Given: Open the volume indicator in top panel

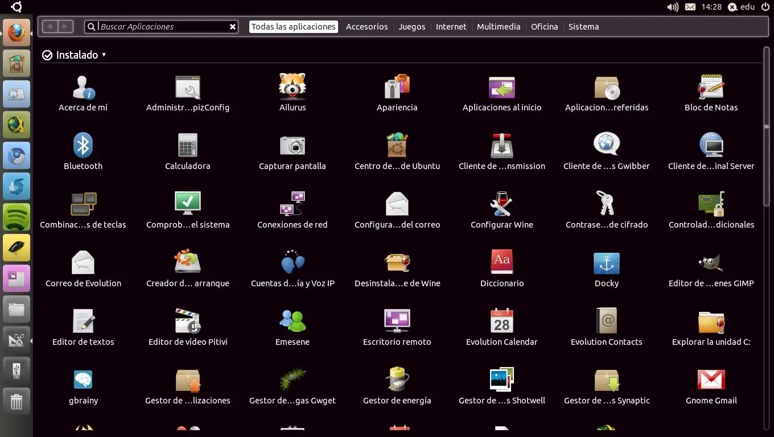Looking at the screenshot, I should point(673,7).
